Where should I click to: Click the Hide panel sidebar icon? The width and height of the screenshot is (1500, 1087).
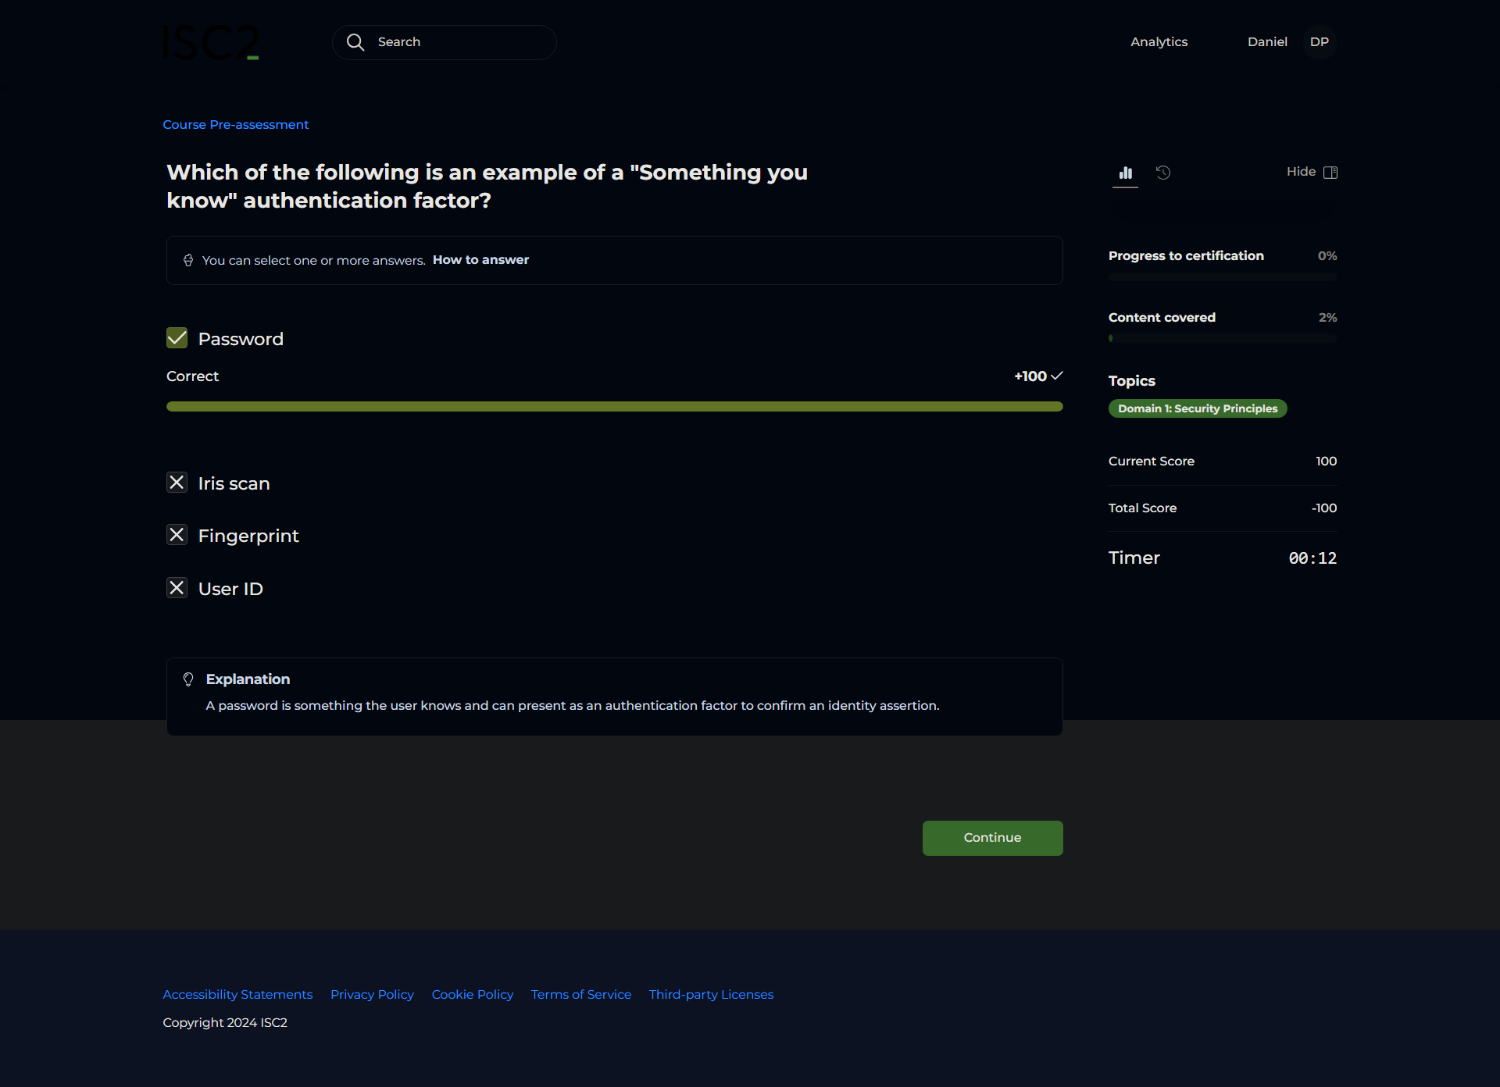click(x=1330, y=172)
